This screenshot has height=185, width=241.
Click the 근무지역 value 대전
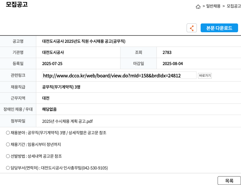point(46,98)
